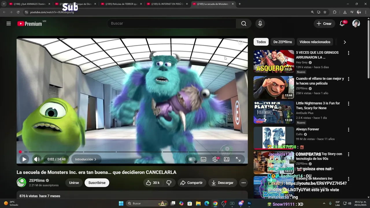Open Chrome downloads icon
The width and height of the screenshot is (370, 208).
345,12
